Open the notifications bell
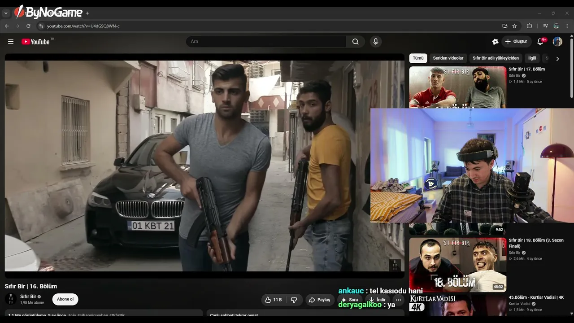 point(540,42)
